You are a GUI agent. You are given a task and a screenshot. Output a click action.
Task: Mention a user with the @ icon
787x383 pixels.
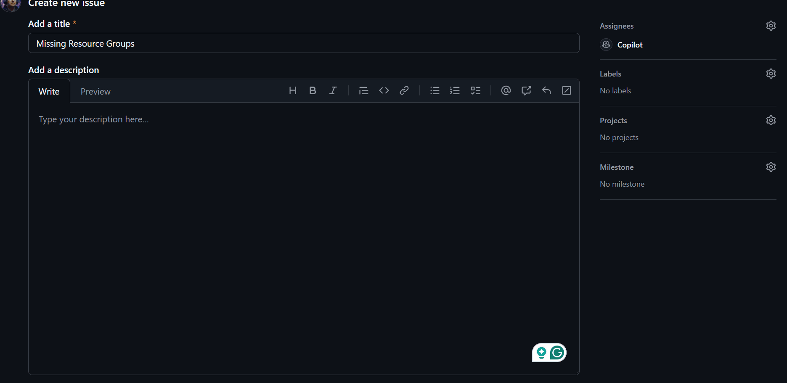point(506,90)
